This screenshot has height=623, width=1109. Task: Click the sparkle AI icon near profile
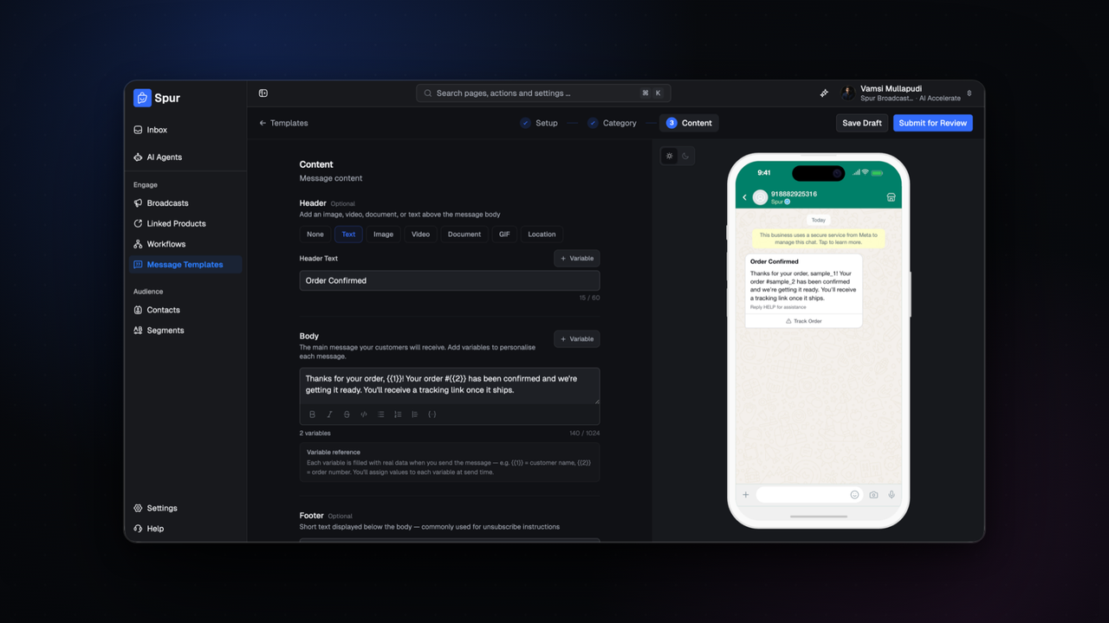[824, 93]
